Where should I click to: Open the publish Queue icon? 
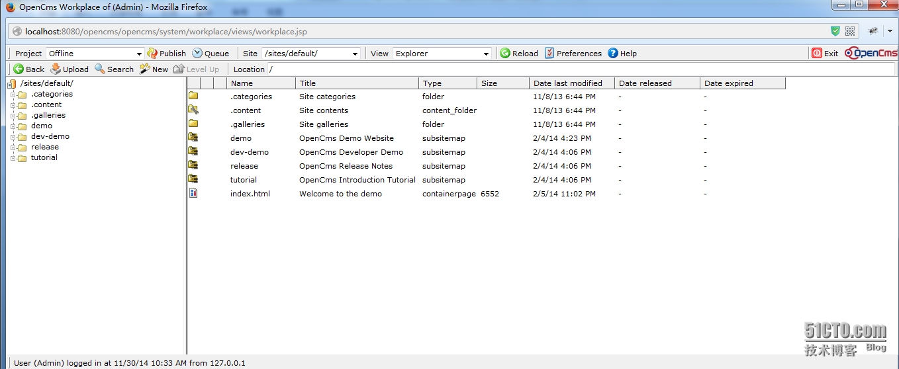pyautogui.click(x=197, y=54)
